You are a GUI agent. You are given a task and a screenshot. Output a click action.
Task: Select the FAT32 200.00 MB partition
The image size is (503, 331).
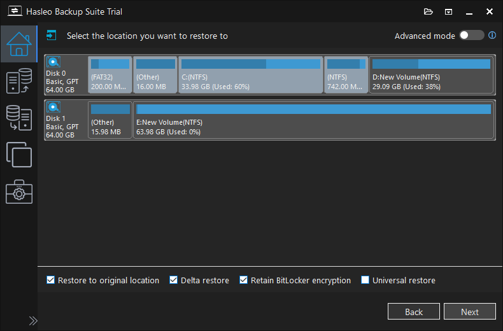tap(110, 74)
